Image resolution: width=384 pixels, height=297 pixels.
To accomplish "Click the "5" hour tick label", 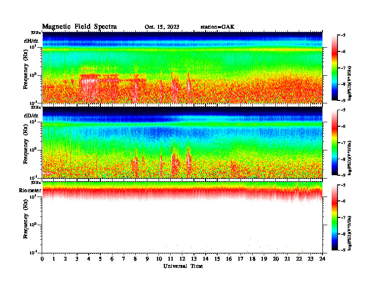I will point(100,259).
